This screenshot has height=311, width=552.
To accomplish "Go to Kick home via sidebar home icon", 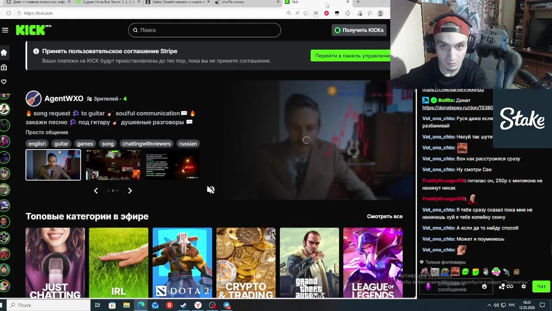I will [x=4, y=53].
